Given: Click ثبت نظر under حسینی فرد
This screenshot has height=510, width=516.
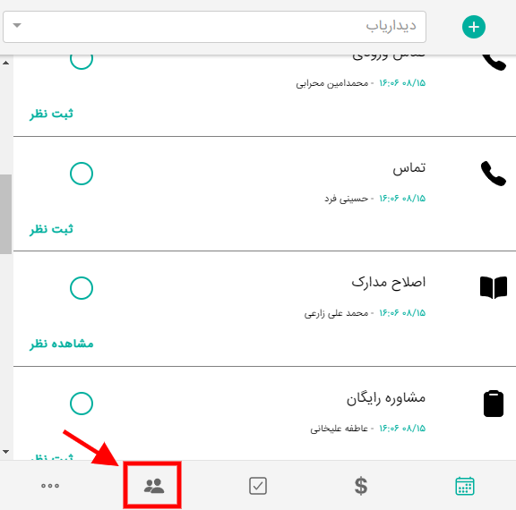Looking at the screenshot, I should click(51, 229).
